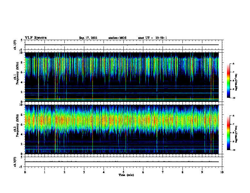The height and width of the screenshot is (193, 250).
Task: Click the "5" tick on the ch.1(V) axis
Action: pyautogui.click(x=22, y=40)
